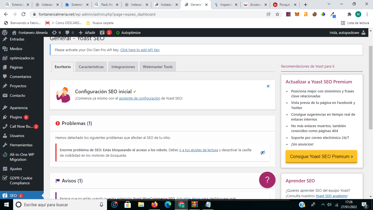This screenshot has width=373, height=210.
Task: Switch to the Inspecci... browser tab
Action: (225, 5)
